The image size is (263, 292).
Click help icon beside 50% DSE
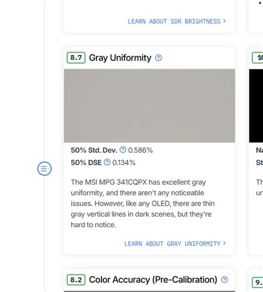[107, 162]
